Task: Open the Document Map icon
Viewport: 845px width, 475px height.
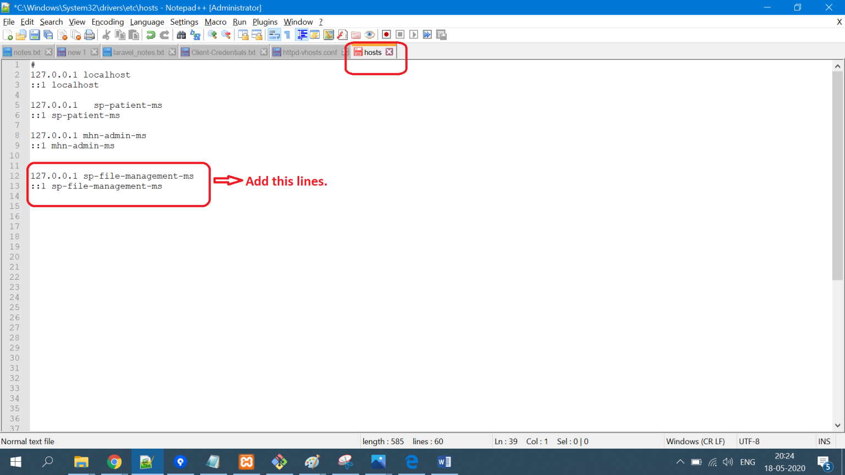Action: click(328, 35)
